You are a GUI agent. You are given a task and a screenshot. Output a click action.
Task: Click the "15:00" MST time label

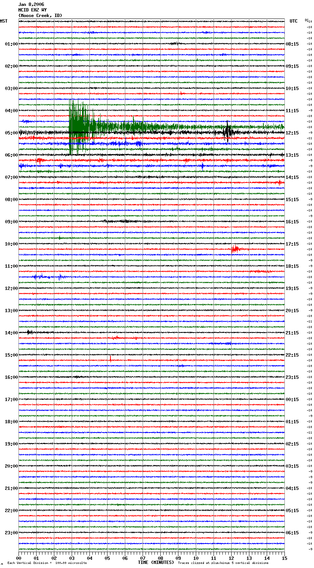(x=11, y=355)
